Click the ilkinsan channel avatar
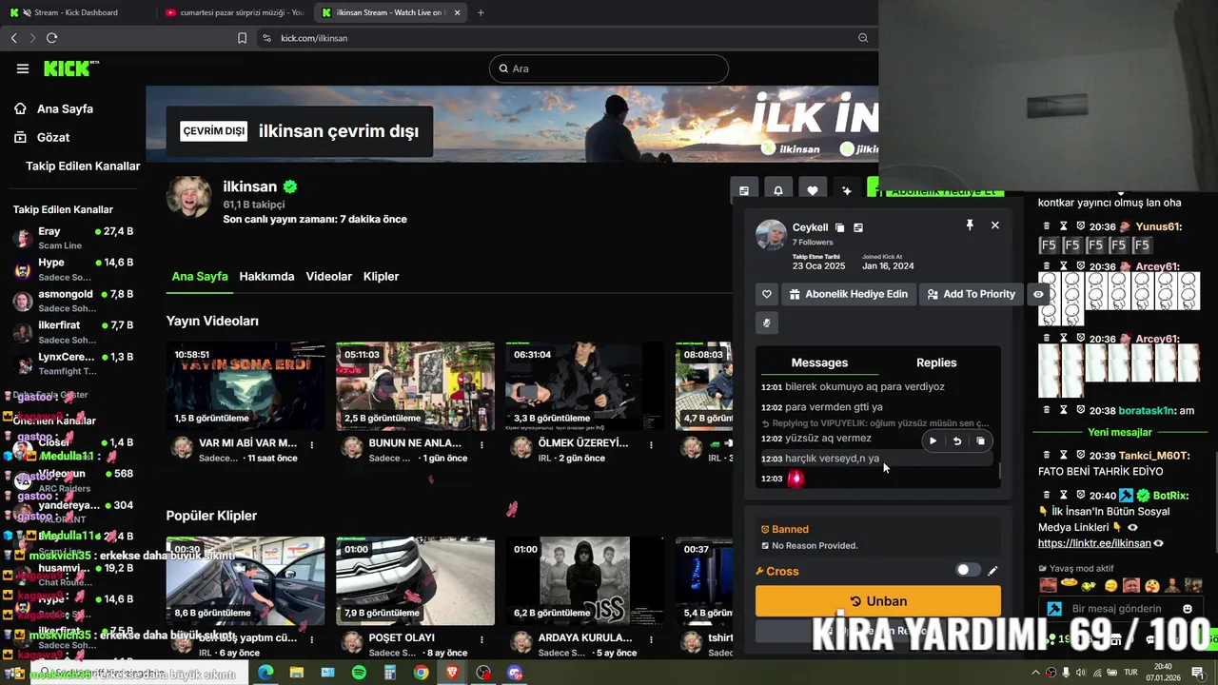This screenshot has width=1218, height=685. point(188,197)
